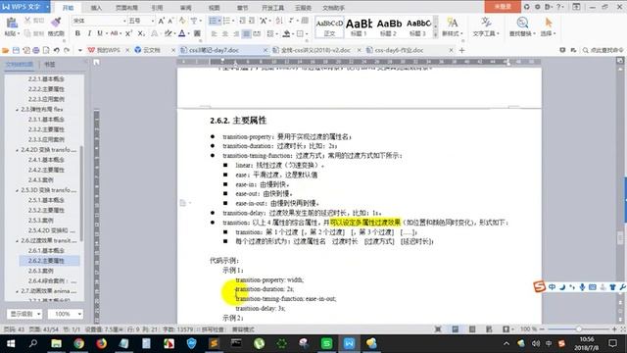The height and width of the screenshot is (353, 627).
Task: Select 2.6.1 基本概念 in outline
Action: [x=46, y=251]
